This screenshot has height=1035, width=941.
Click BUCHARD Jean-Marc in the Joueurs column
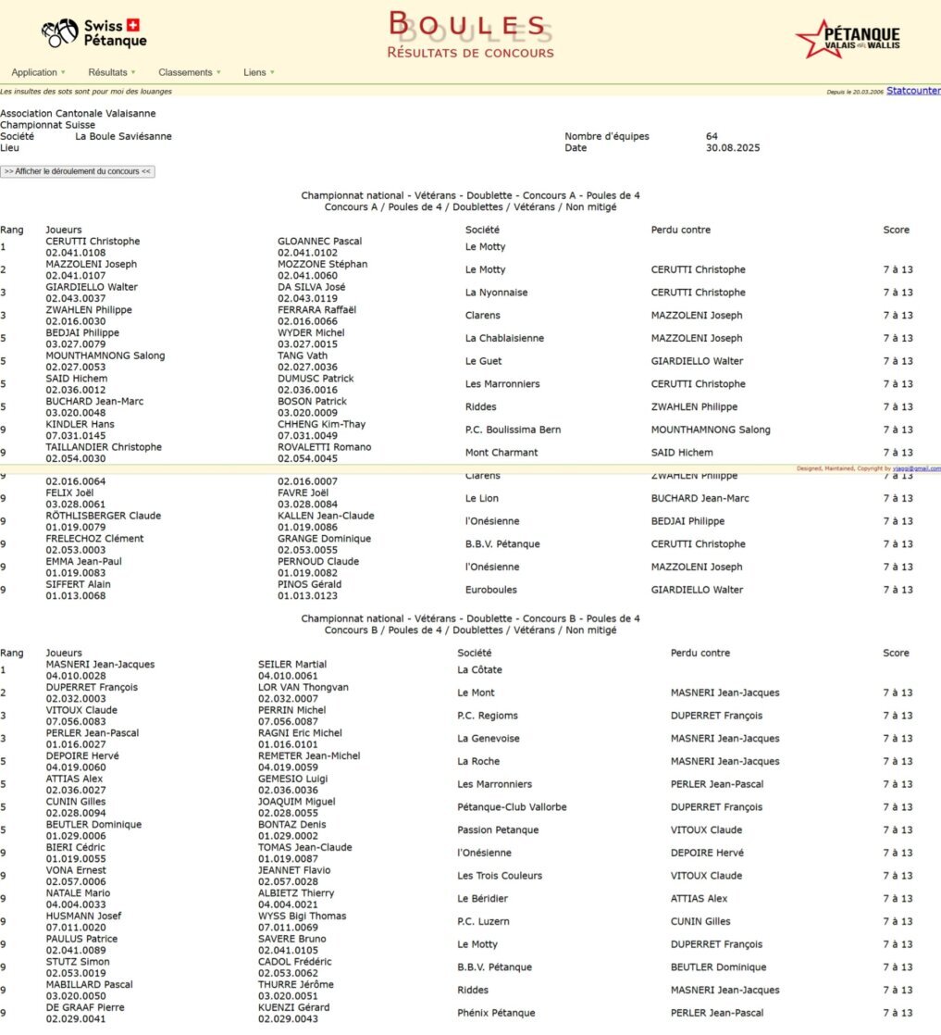(94, 402)
